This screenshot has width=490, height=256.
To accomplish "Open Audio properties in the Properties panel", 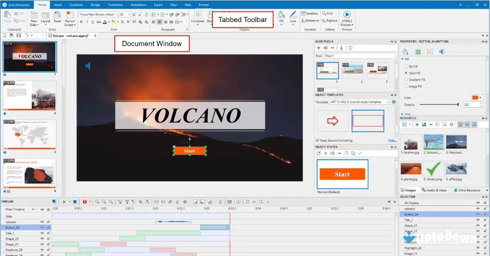I will [x=441, y=52].
